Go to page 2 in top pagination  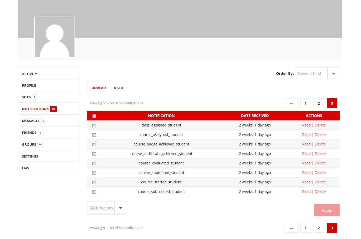[x=319, y=103]
